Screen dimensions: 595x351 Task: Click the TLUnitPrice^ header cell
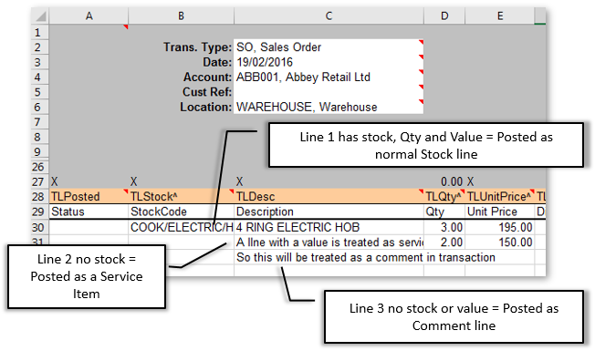click(500, 196)
